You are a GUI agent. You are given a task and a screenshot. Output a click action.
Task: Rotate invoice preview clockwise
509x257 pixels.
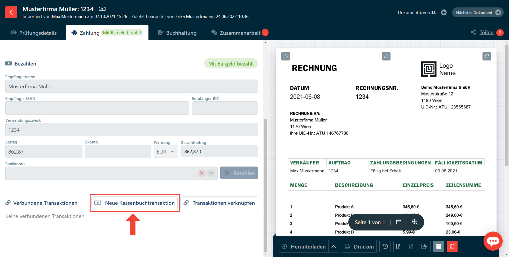coord(487,56)
